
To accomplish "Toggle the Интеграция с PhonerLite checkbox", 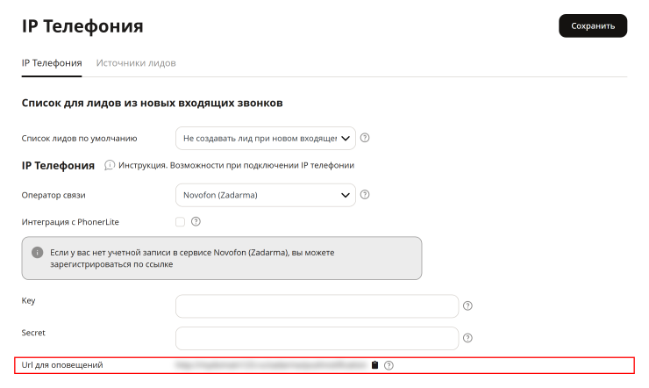I will [180, 222].
